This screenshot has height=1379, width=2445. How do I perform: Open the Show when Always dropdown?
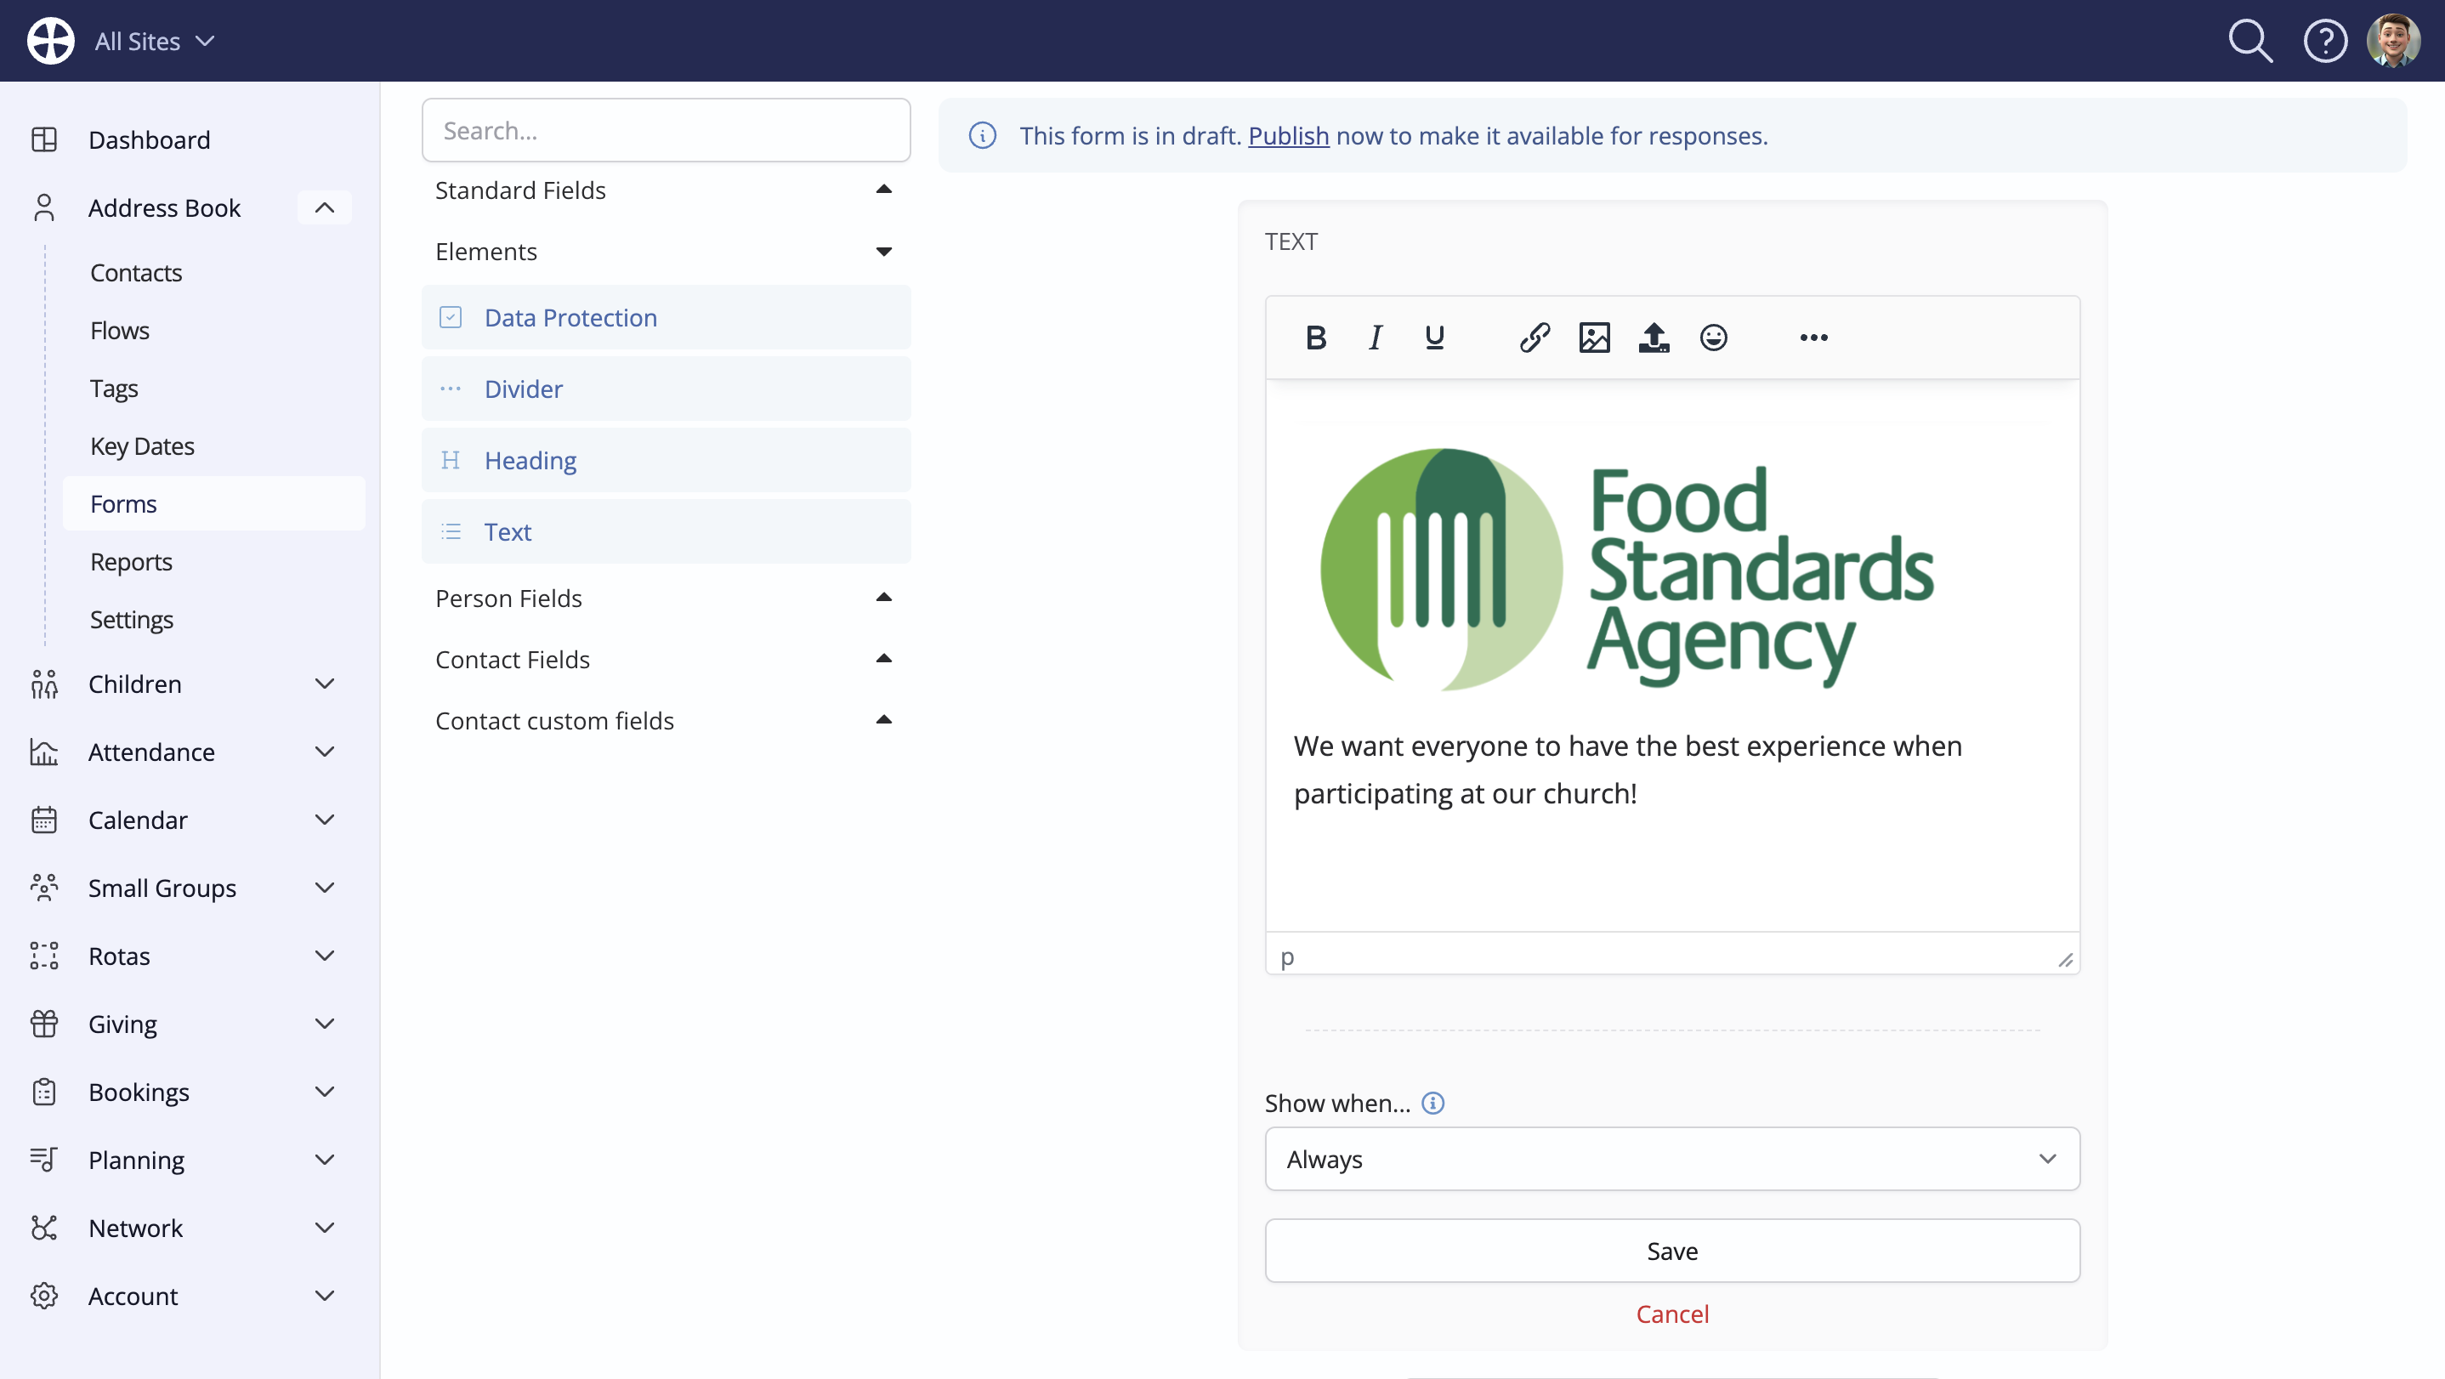tap(1672, 1160)
